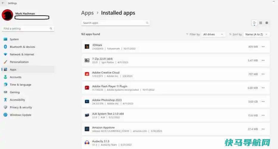Image resolution: width=278 pixels, height=149 pixels.
Task: Click the search icon in Find a setting
Action: 51,28
